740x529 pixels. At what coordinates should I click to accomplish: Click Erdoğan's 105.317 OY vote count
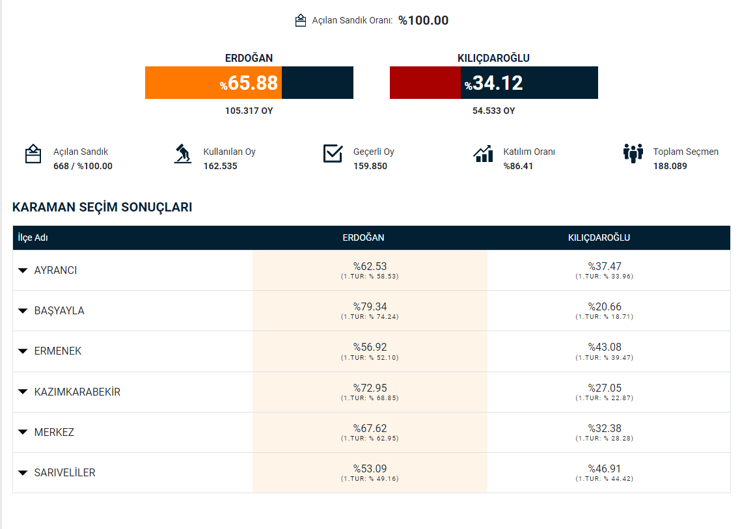249,111
